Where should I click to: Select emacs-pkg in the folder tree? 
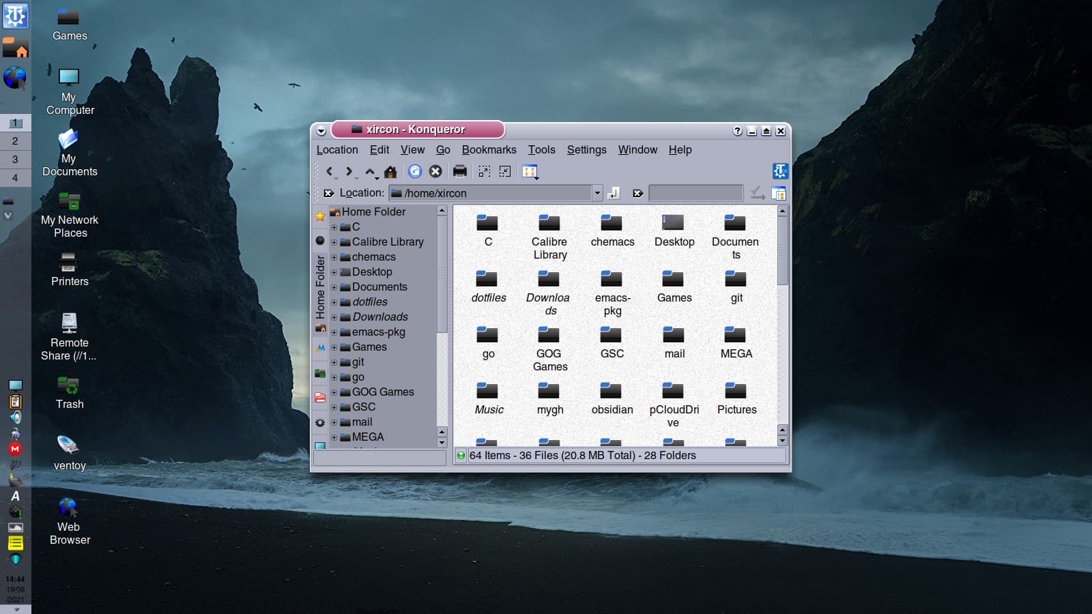point(379,332)
